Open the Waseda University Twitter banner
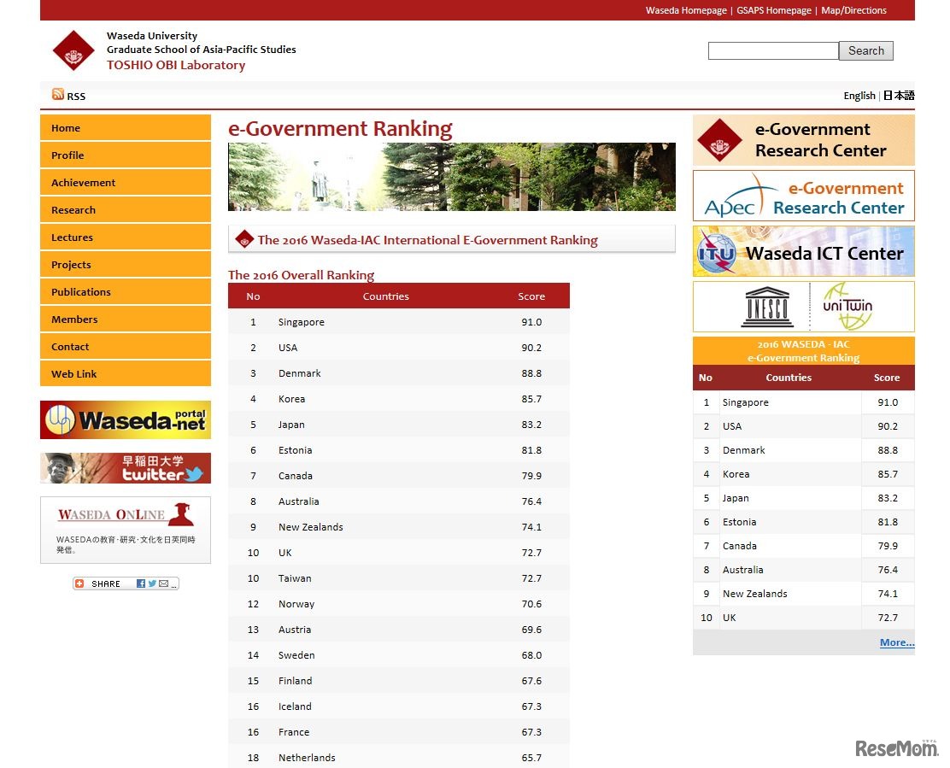950x768 pixels. [126, 468]
